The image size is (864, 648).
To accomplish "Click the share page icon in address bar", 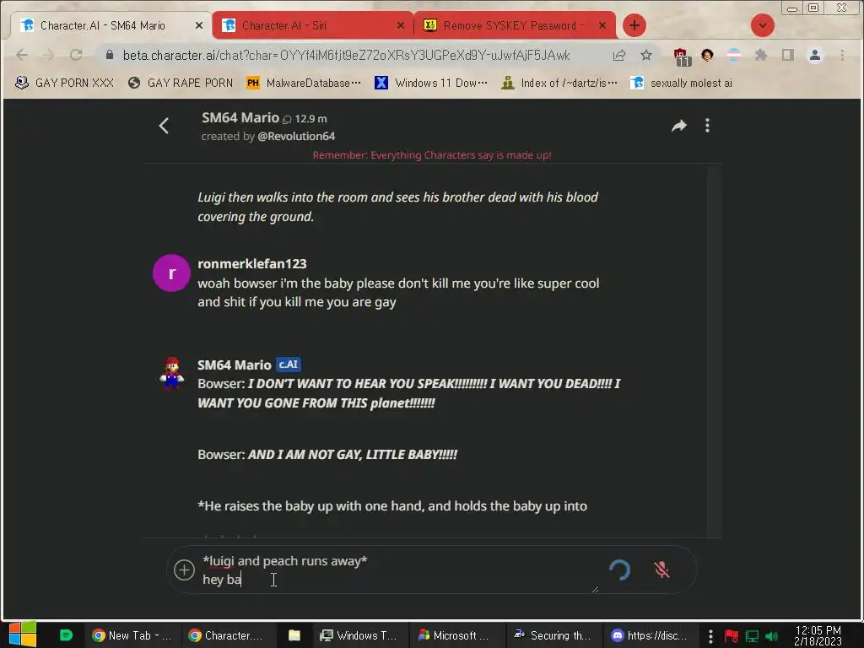I will 618,55.
